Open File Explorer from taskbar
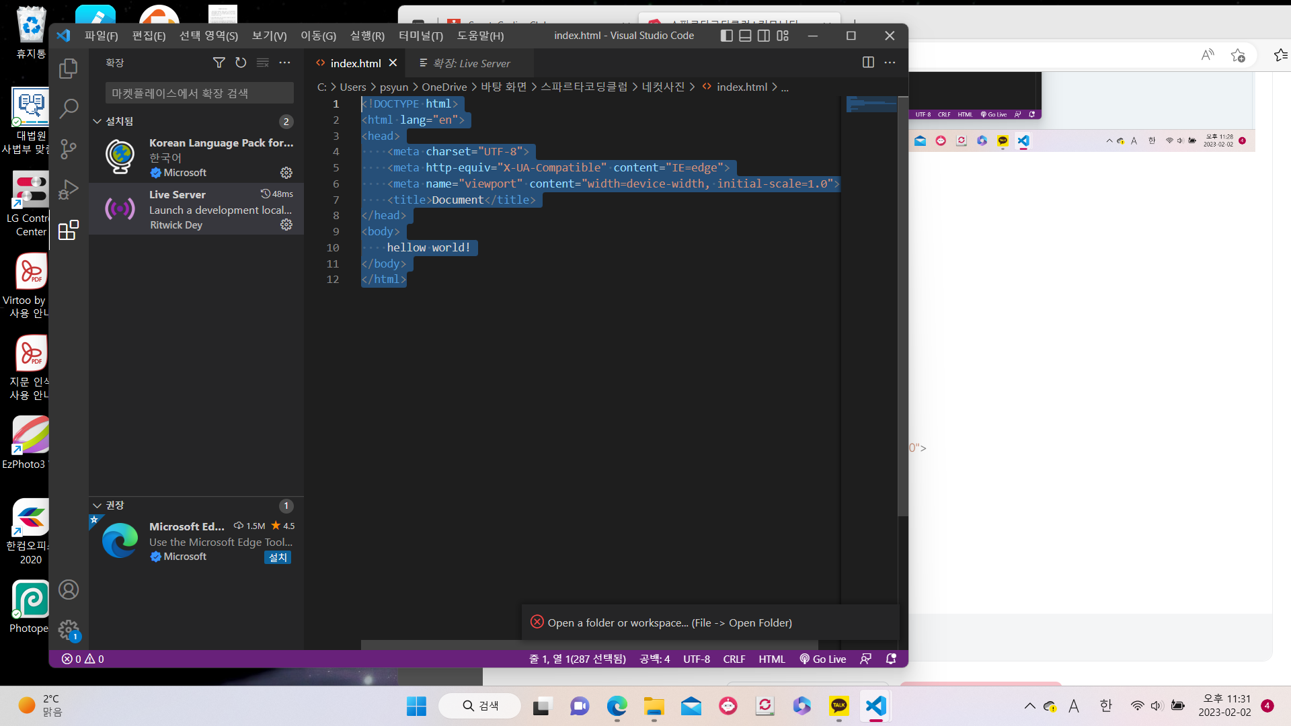The height and width of the screenshot is (726, 1291). point(654,706)
